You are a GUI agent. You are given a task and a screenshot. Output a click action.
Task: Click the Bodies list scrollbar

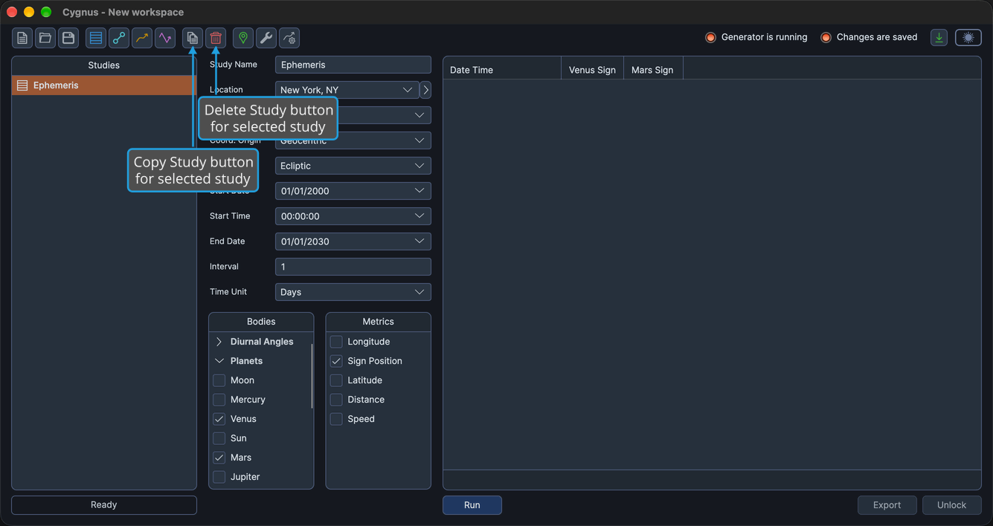(x=312, y=376)
